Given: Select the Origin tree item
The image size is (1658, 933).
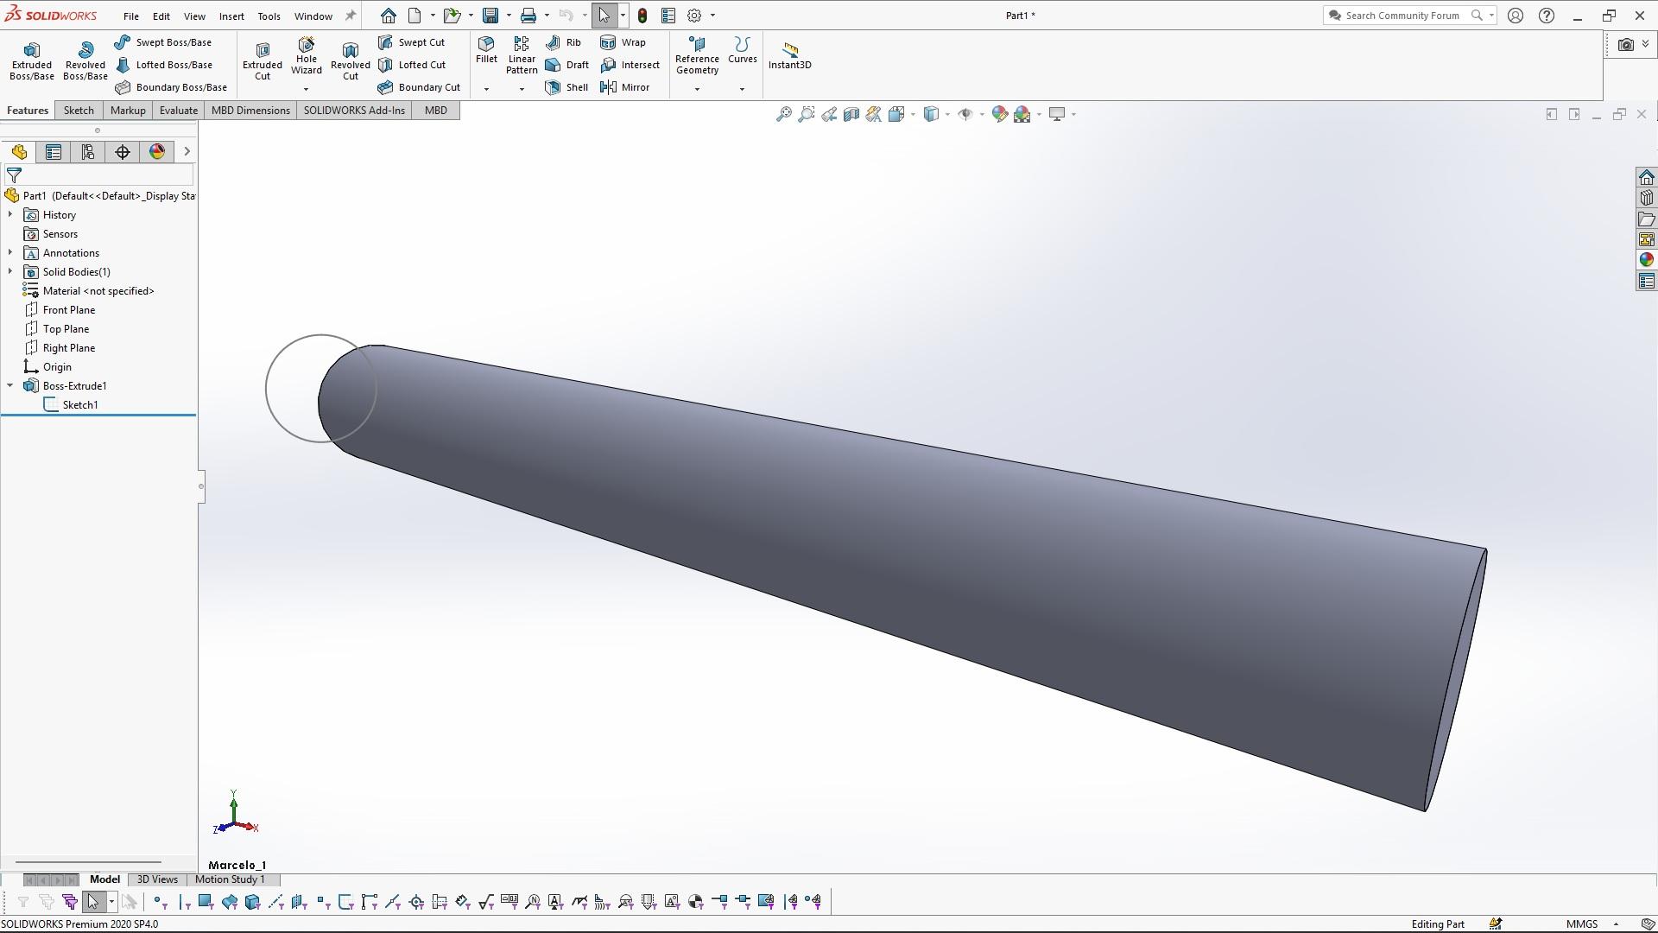Looking at the screenshot, I should coord(47,367).
